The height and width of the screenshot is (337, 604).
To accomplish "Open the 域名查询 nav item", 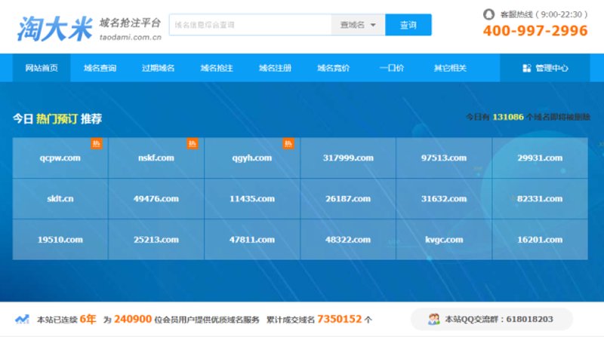I will tap(100, 68).
